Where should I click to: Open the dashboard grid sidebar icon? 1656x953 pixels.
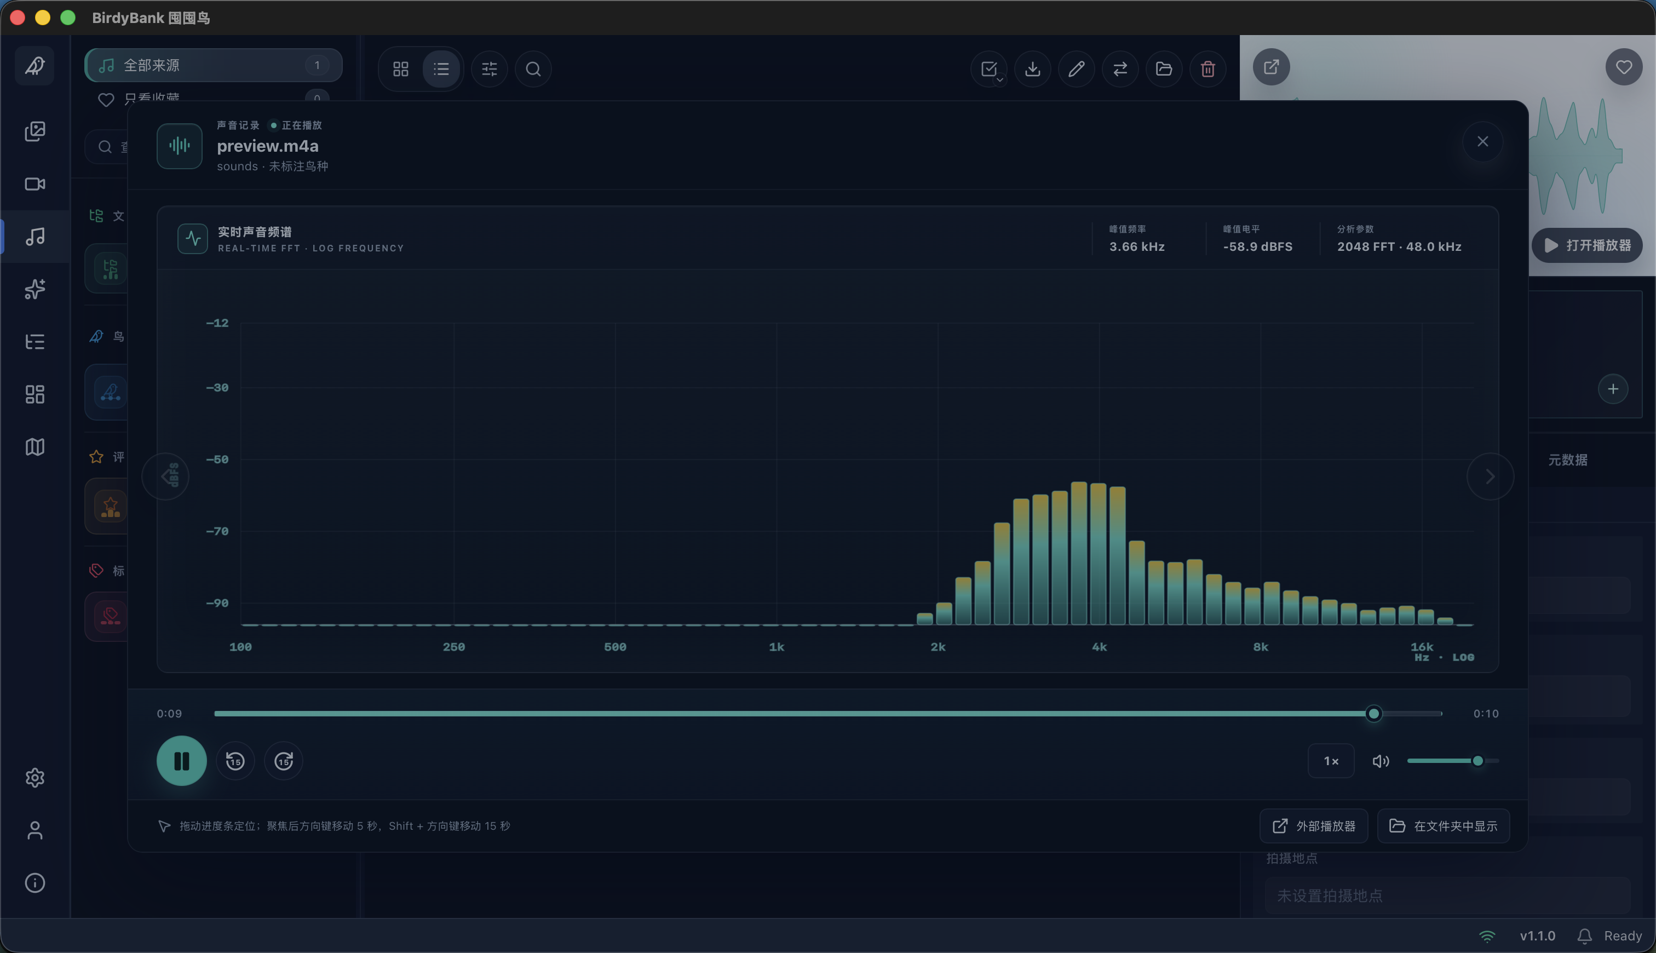click(x=34, y=394)
